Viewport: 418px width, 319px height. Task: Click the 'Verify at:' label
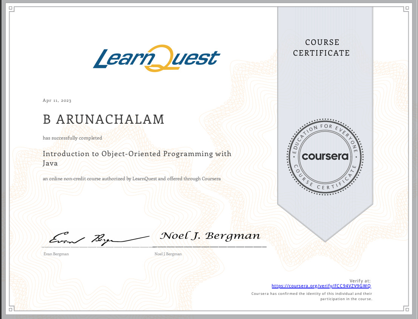point(360,281)
